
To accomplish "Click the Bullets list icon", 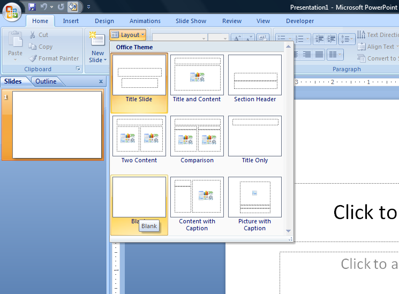I will 281,39.
